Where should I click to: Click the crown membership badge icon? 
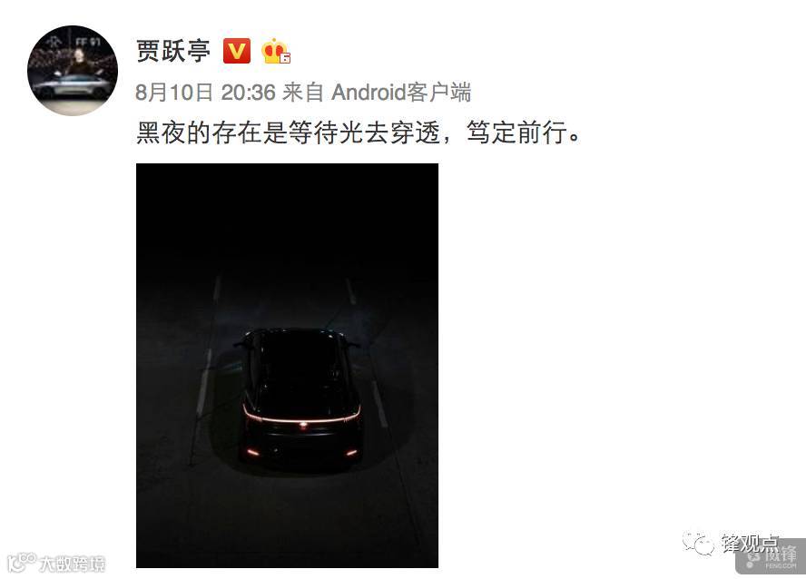click(276, 51)
